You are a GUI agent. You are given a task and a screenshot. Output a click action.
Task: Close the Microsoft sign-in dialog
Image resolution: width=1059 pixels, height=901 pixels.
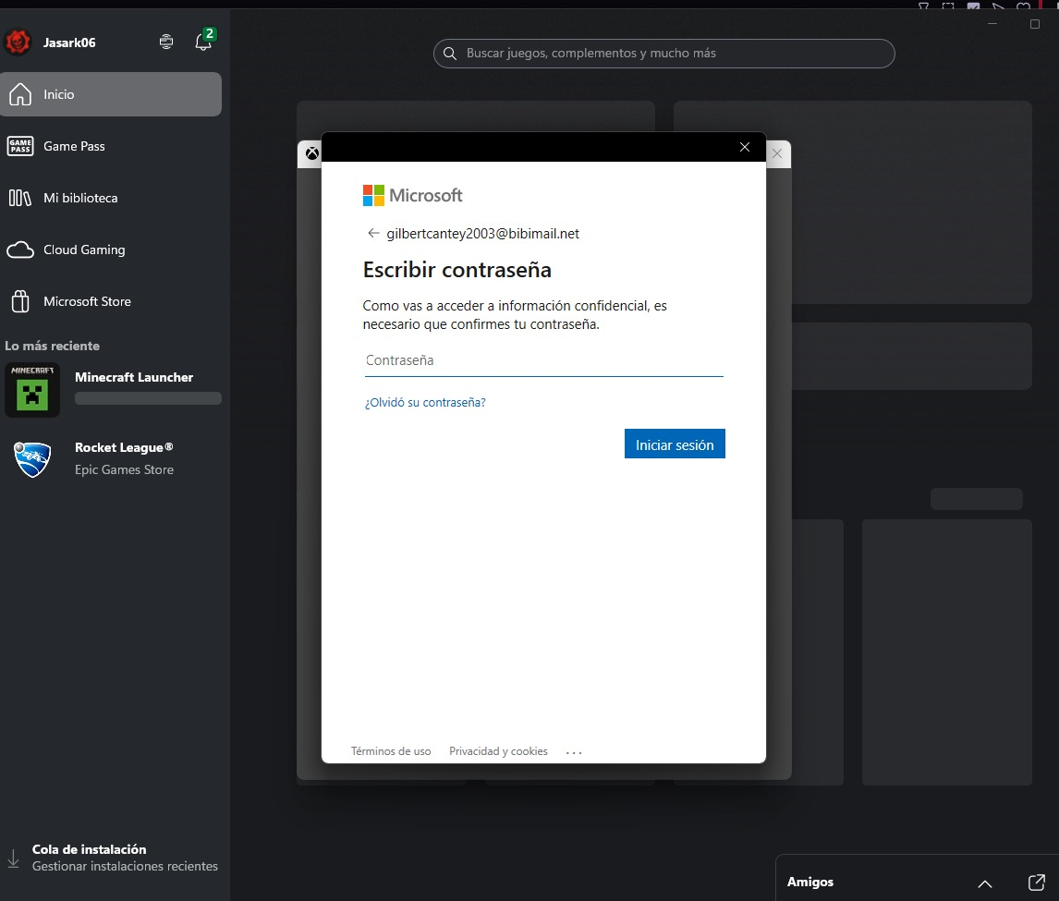coord(744,147)
